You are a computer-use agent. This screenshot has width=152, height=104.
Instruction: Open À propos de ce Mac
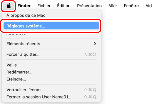coord(26,15)
